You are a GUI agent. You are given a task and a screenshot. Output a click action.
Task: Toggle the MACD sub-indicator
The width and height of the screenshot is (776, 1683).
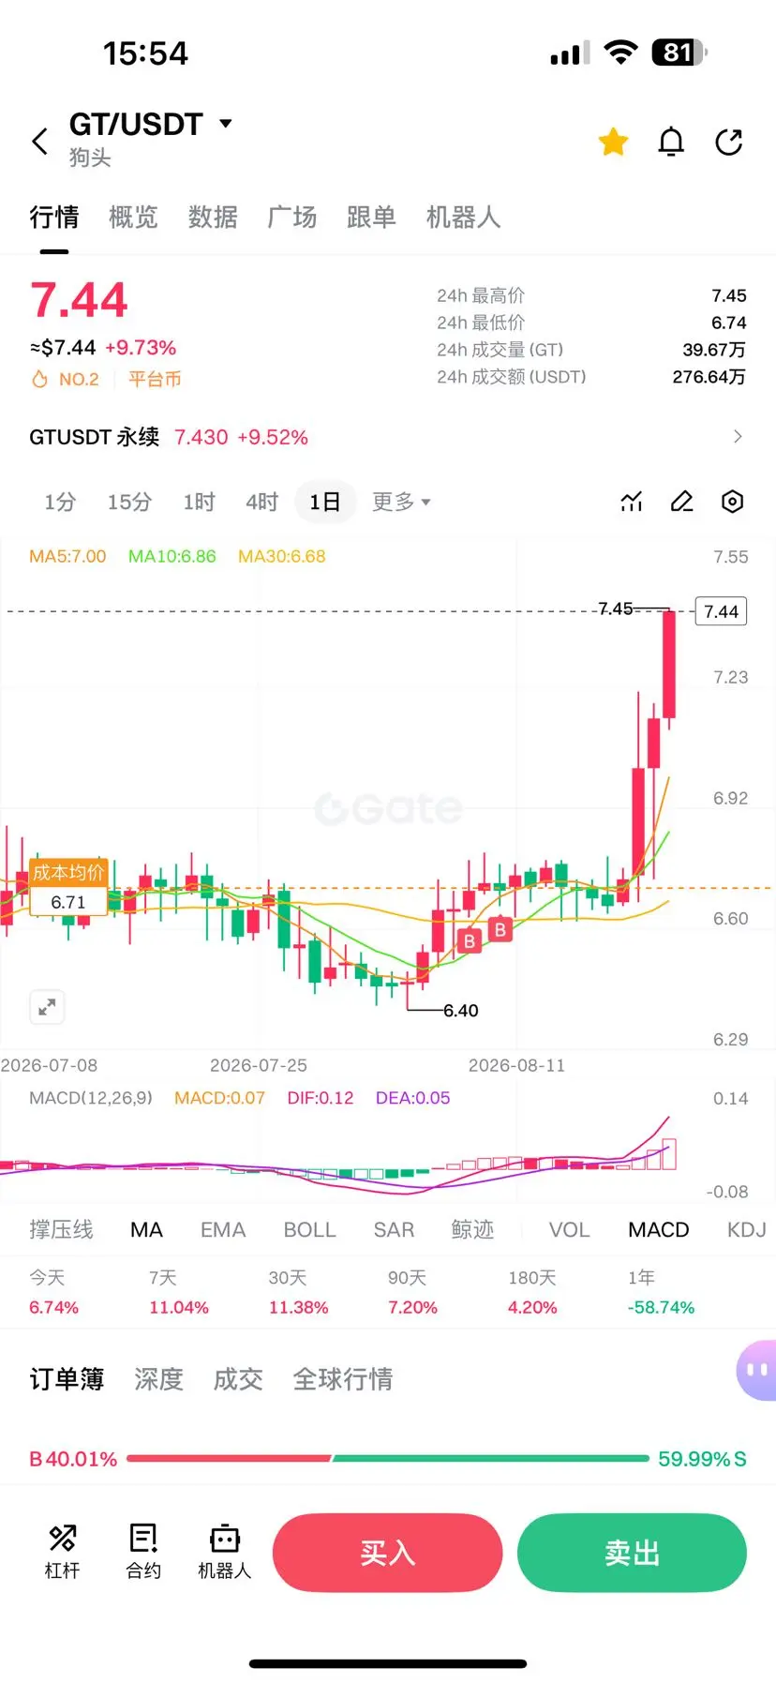click(659, 1229)
